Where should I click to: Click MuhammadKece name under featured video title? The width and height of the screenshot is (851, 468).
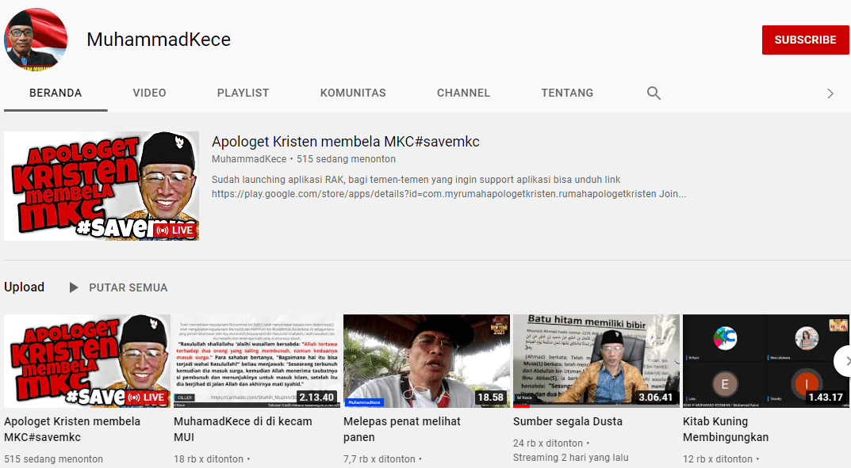coord(248,159)
